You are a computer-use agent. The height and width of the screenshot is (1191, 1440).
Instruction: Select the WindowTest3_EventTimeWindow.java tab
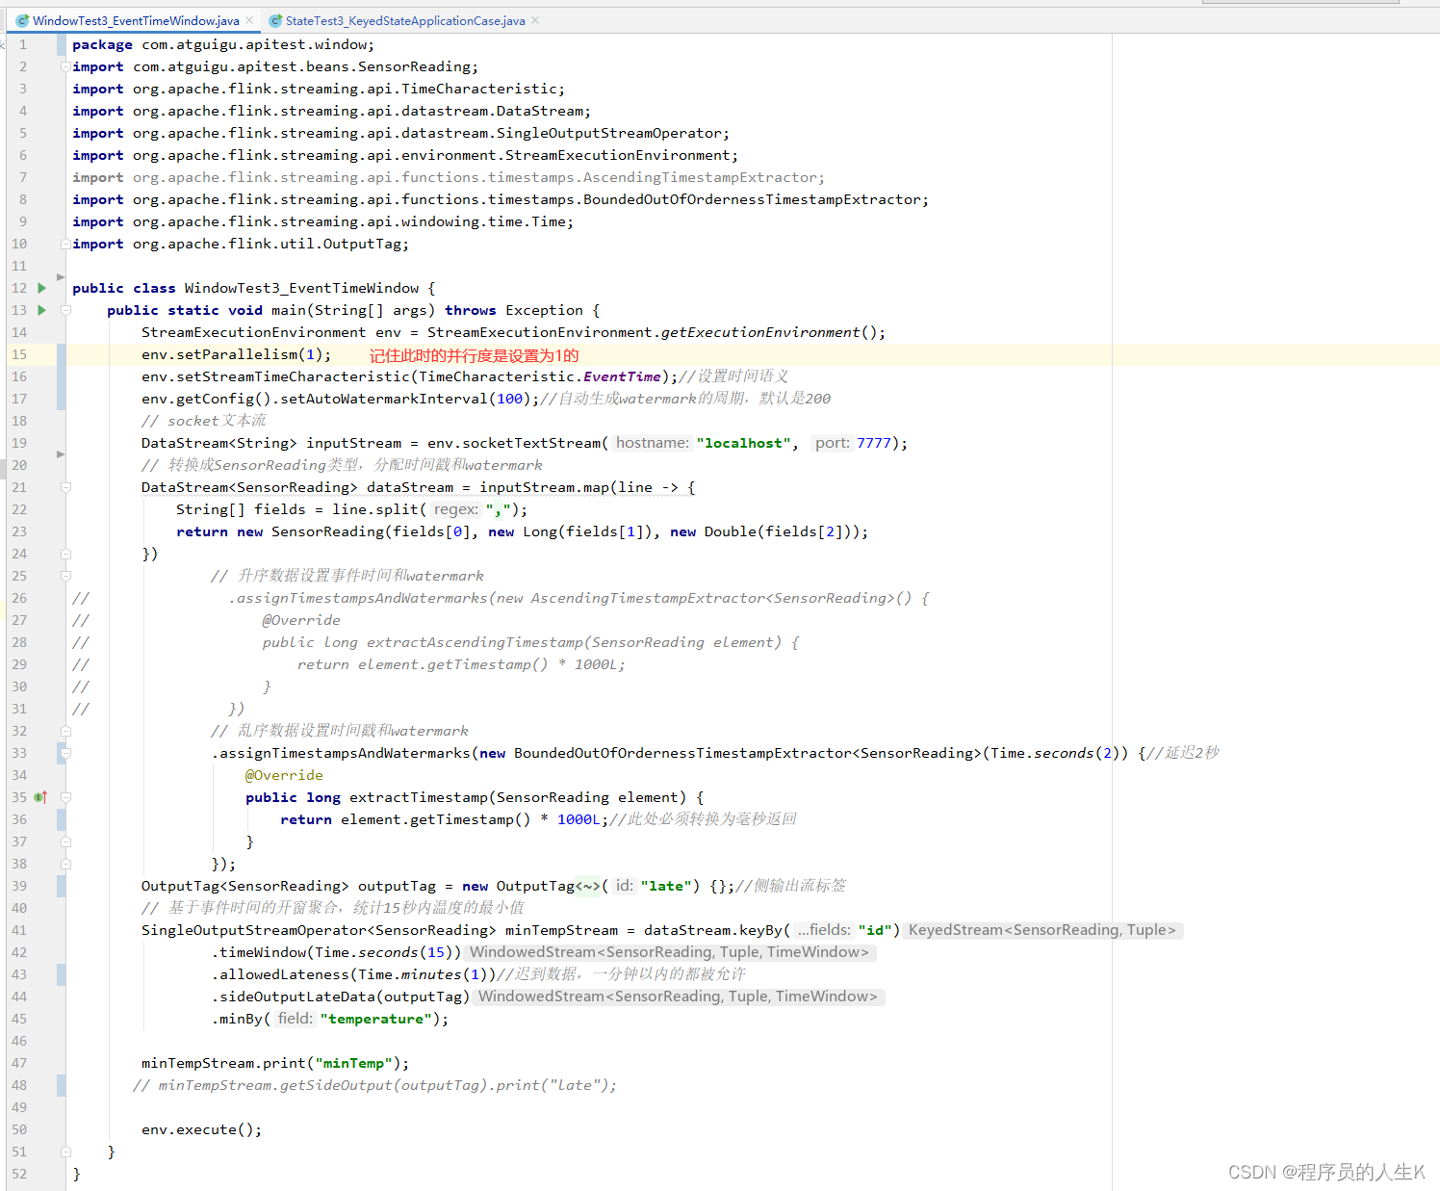[x=135, y=20]
